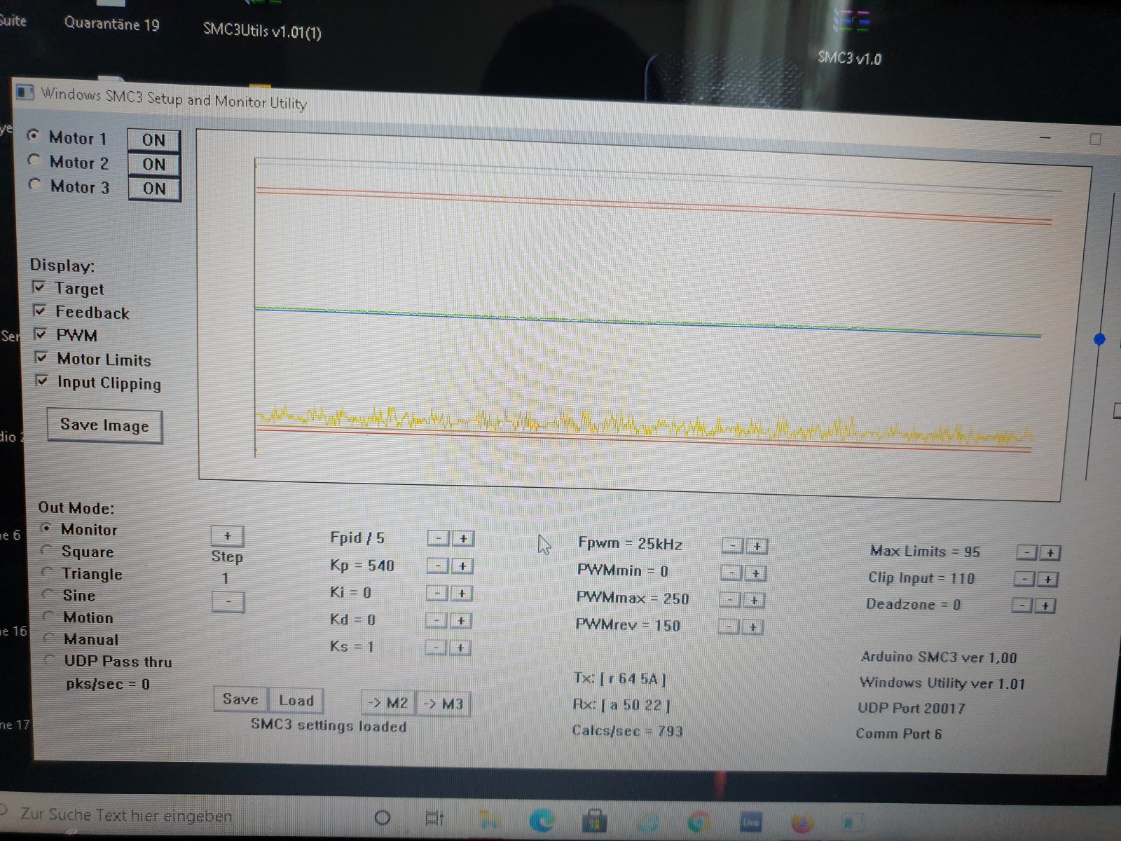1121x841 pixels.
Task: Increase PWMmin with plus
Action: pyautogui.click(x=755, y=574)
